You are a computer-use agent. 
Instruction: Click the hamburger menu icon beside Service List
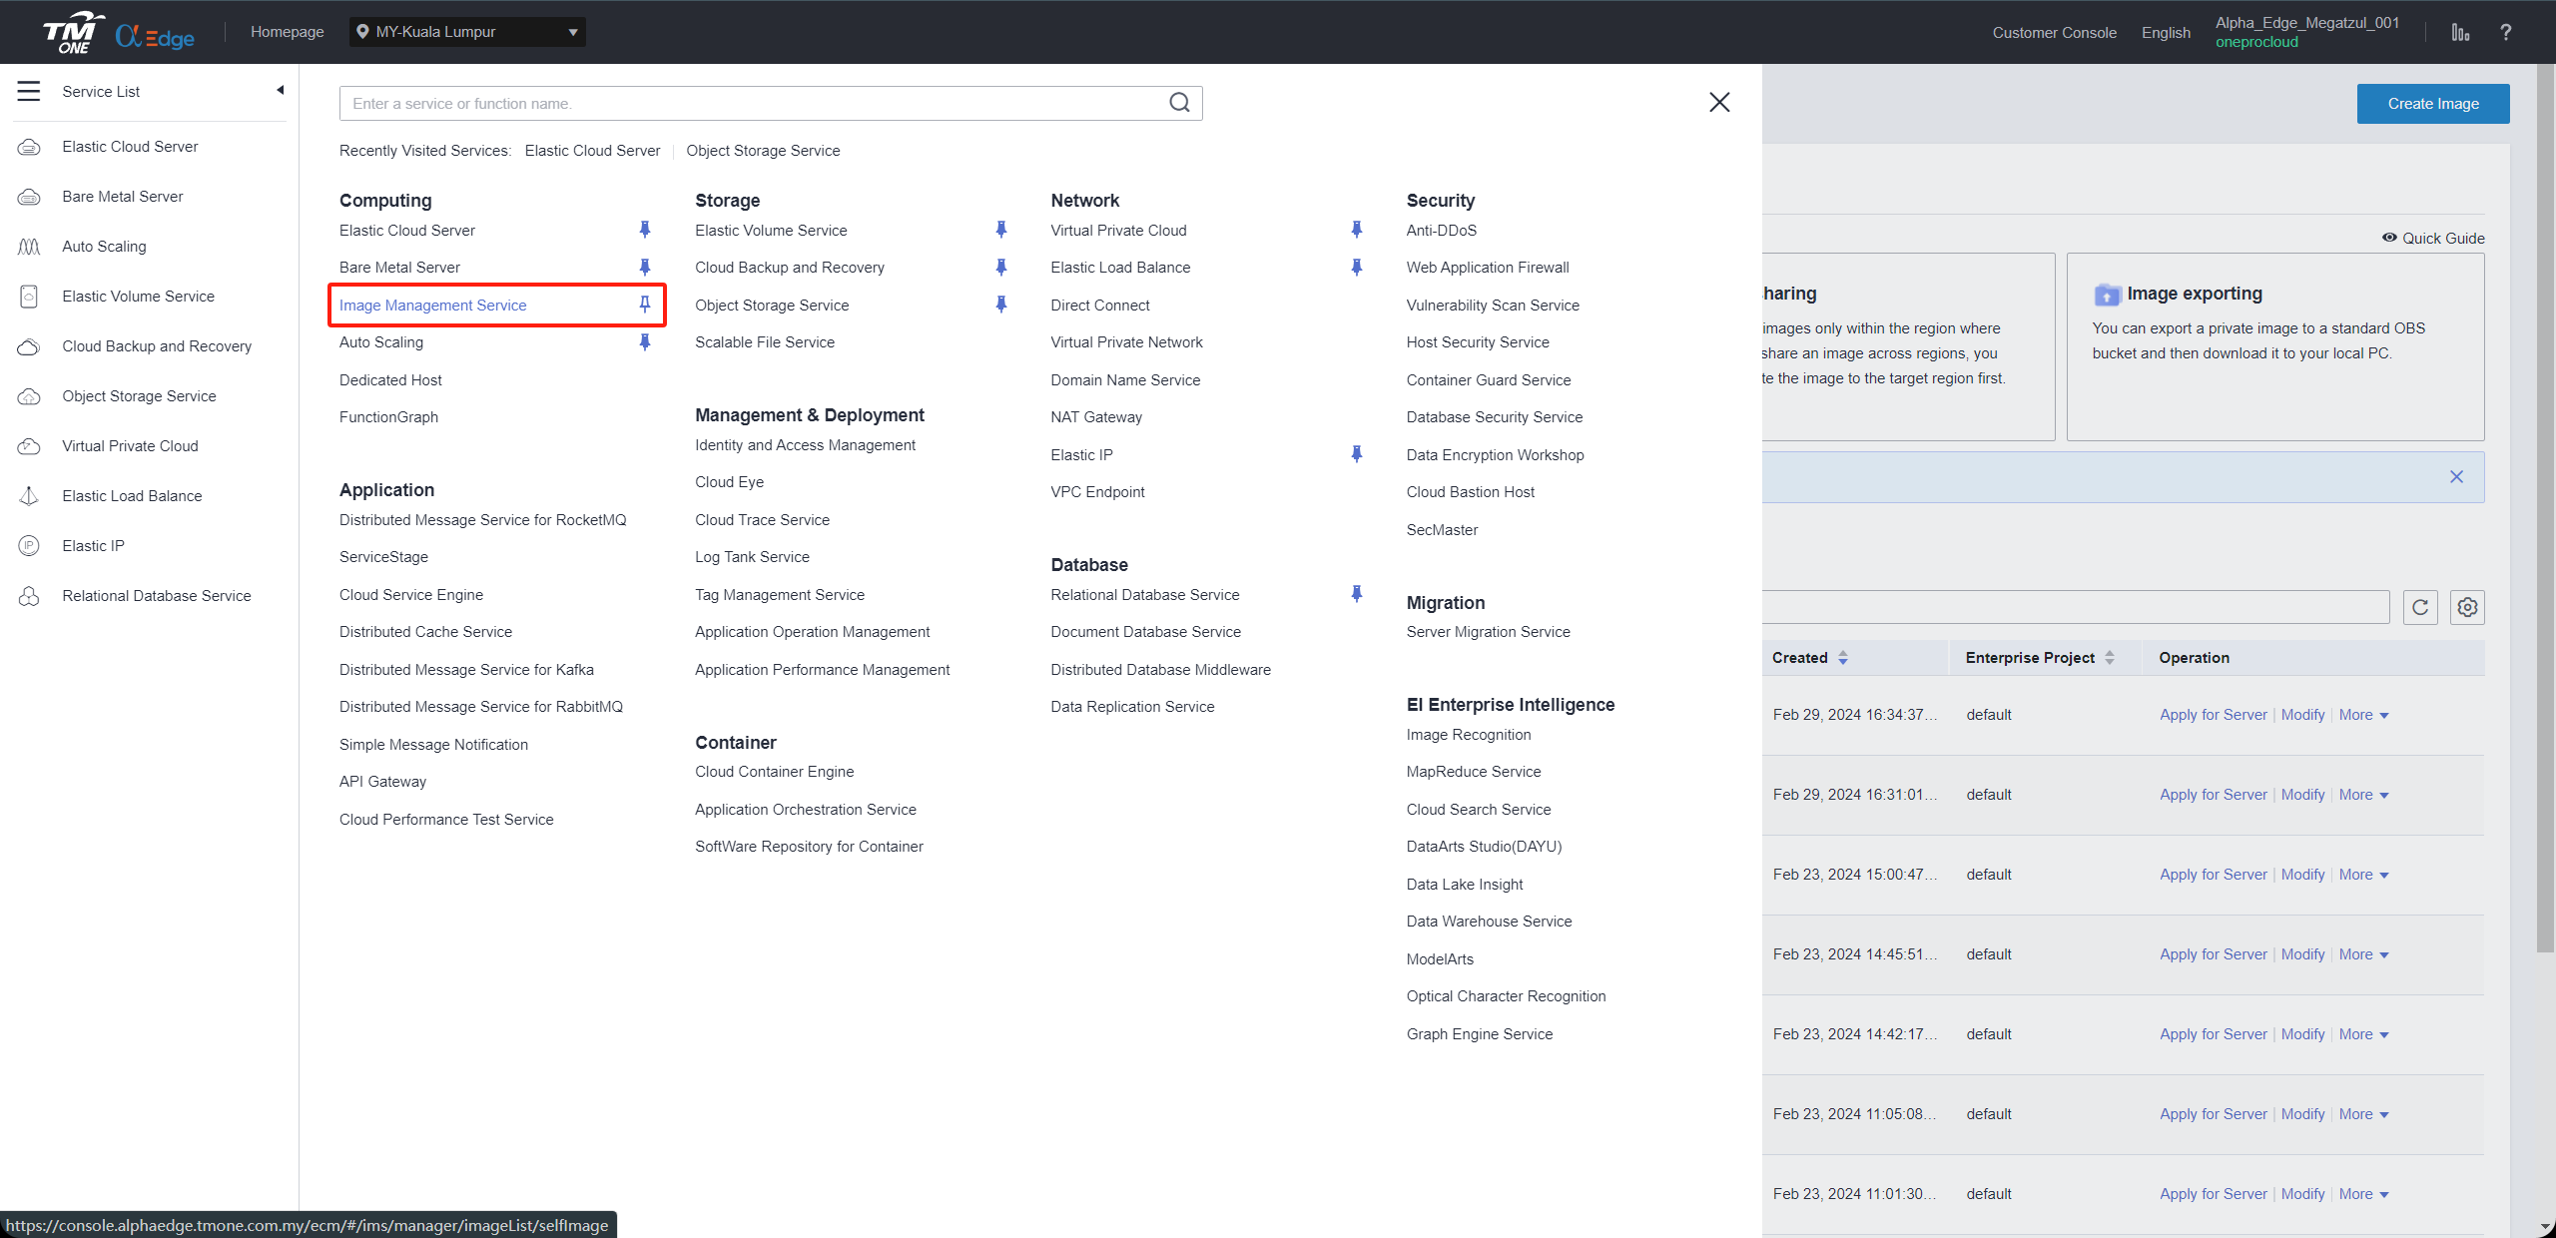coord(29,91)
